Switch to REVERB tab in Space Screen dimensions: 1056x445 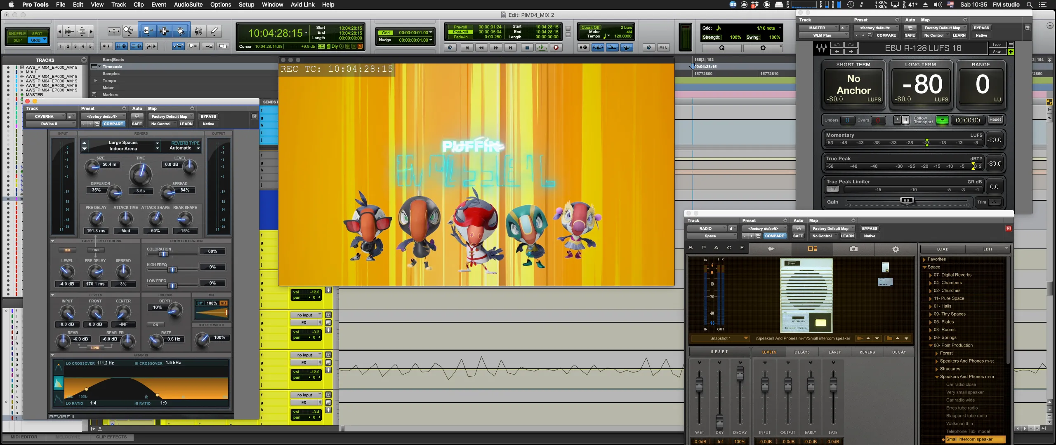tap(867, 352)
